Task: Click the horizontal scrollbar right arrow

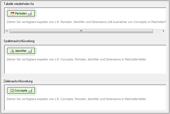Action: 164,31
